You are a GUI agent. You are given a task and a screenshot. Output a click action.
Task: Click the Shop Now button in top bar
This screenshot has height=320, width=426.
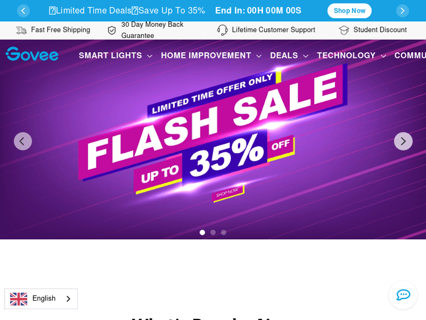pyautogui.click(x=349, y=11)
